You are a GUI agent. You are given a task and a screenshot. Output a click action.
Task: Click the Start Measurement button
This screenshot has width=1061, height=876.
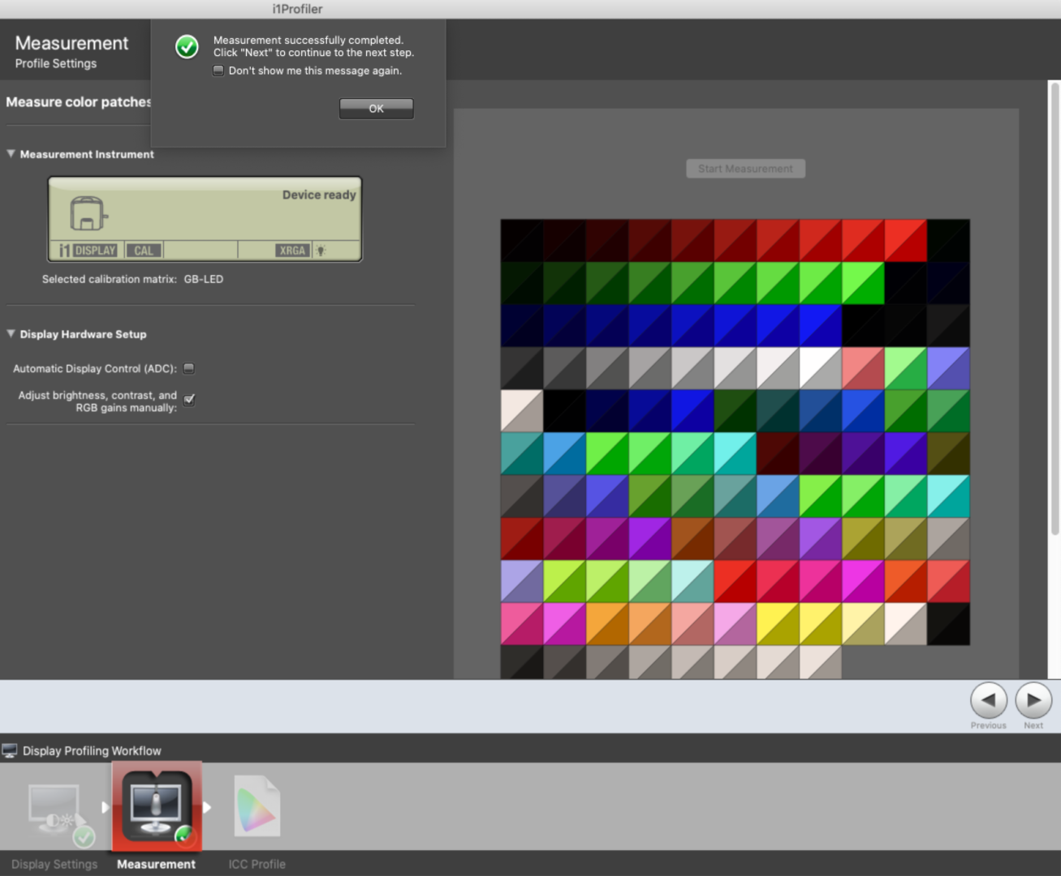coord(745,169)
